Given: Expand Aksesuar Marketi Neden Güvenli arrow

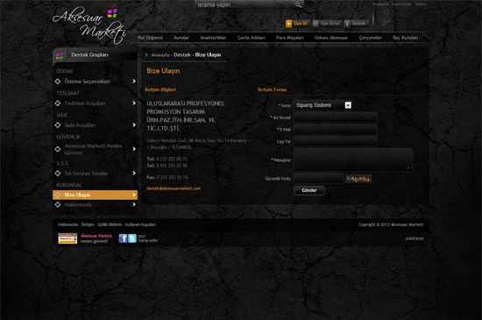Looking at the screenshot, I should pos(134,149).
